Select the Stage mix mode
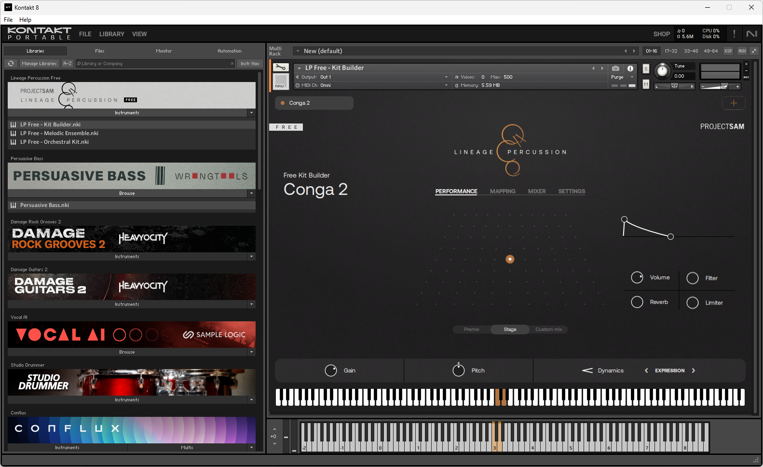This screenshot has width=763, height=467. 510,330
